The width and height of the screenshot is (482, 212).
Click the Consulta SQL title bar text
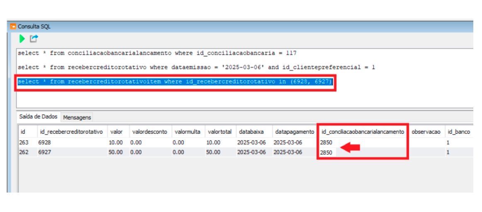coord(34,26)
